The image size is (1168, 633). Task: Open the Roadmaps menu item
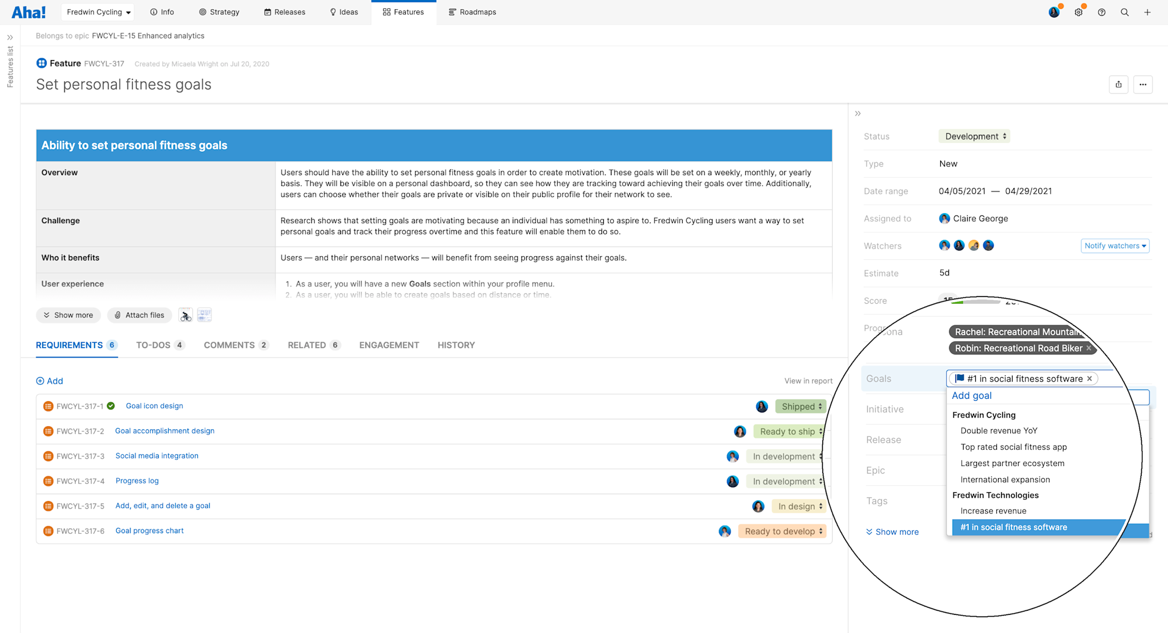pyautogui.click(x=472, y=12)
